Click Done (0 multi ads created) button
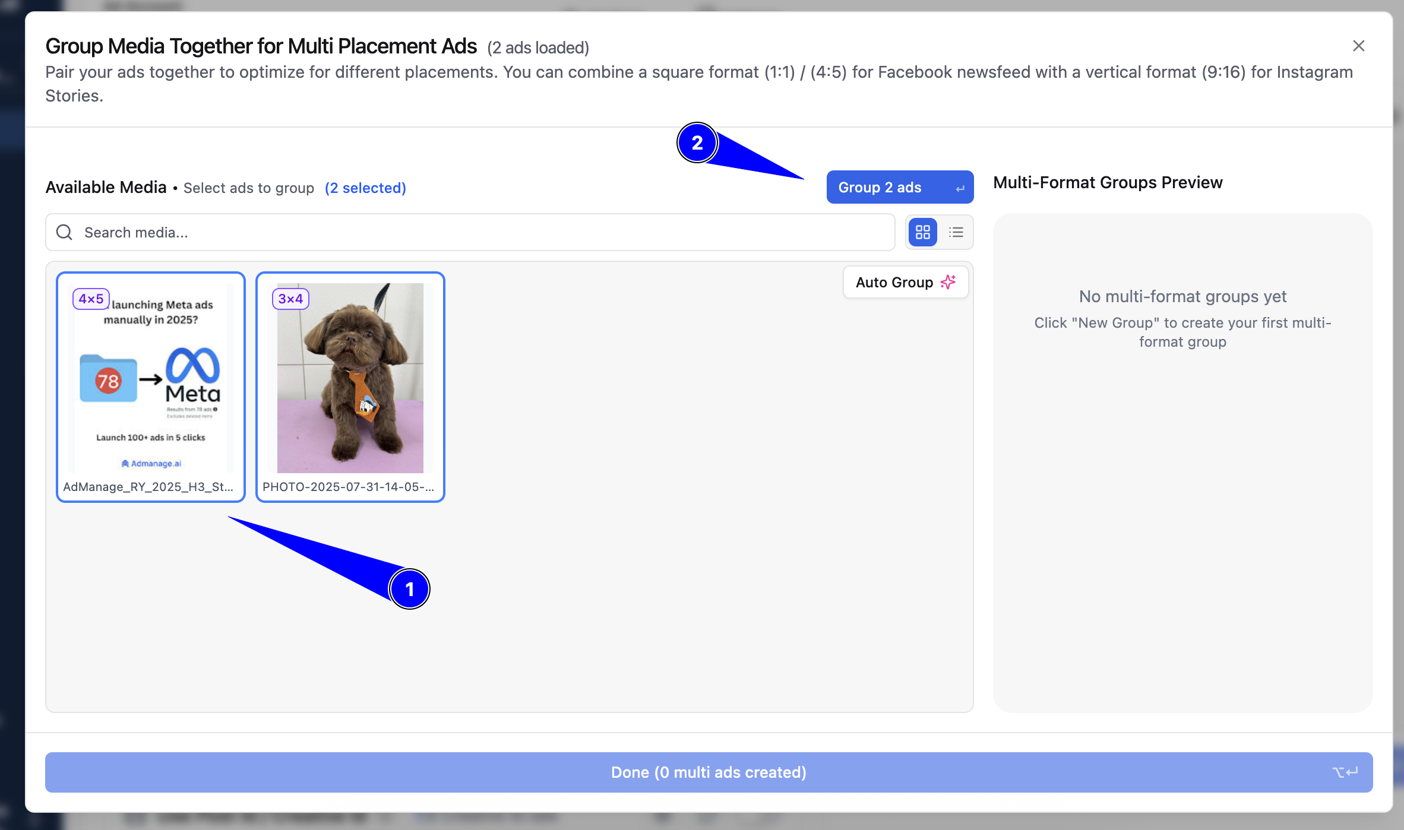Screen dimensions: 1404x830 [709, 772]
